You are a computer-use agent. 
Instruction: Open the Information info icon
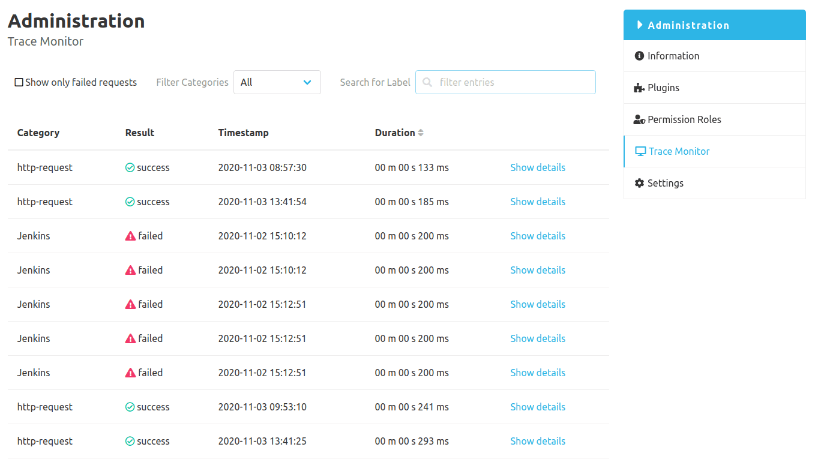[x=639, y=55]
